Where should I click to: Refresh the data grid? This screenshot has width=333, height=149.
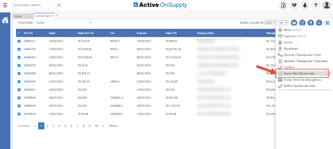coord(302,23)
